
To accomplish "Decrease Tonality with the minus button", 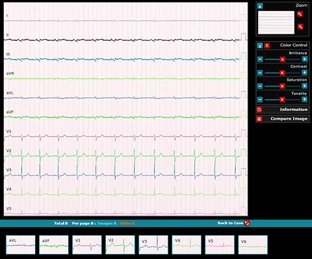I will click(x=260, y=99).
